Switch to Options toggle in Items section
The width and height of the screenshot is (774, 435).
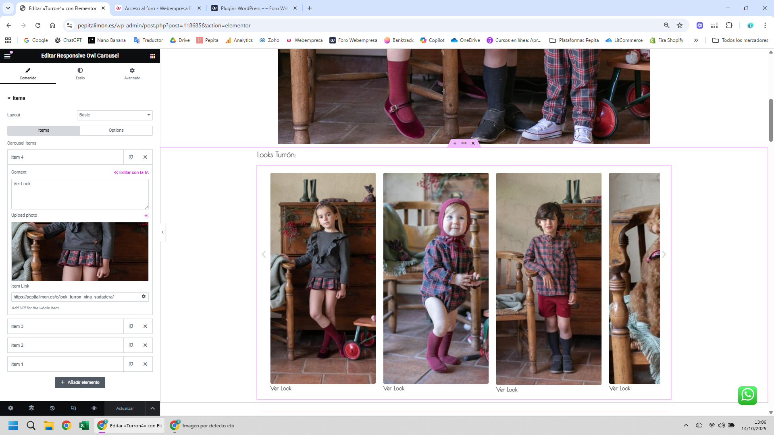pos(116,130)
